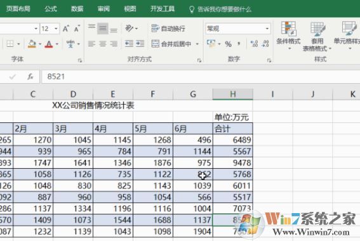
Task: Apply percent style
Action: 228,44
